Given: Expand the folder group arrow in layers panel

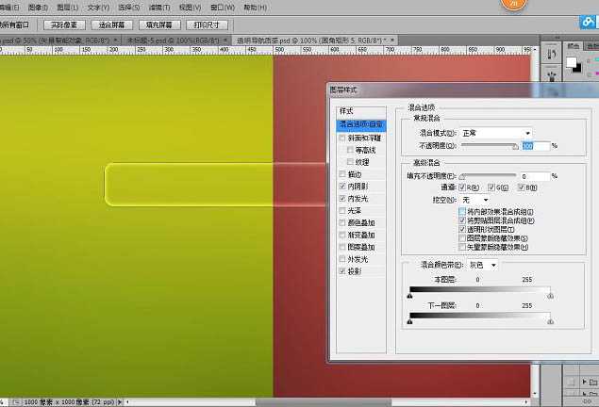Looking at the screenshot, I should click(585, 382).
